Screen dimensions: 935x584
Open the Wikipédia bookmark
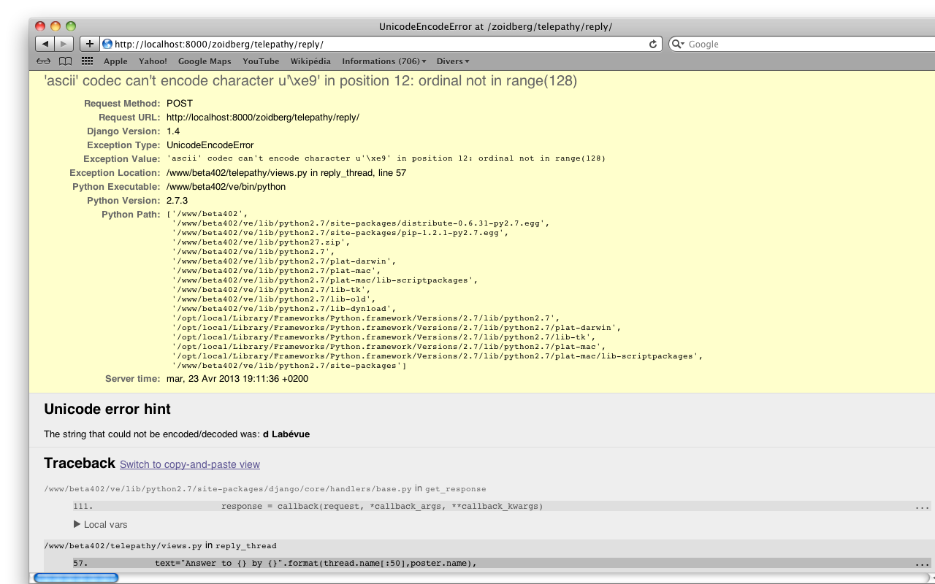pos(310,61)
